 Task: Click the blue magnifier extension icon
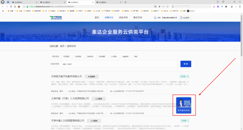point(222,7)
